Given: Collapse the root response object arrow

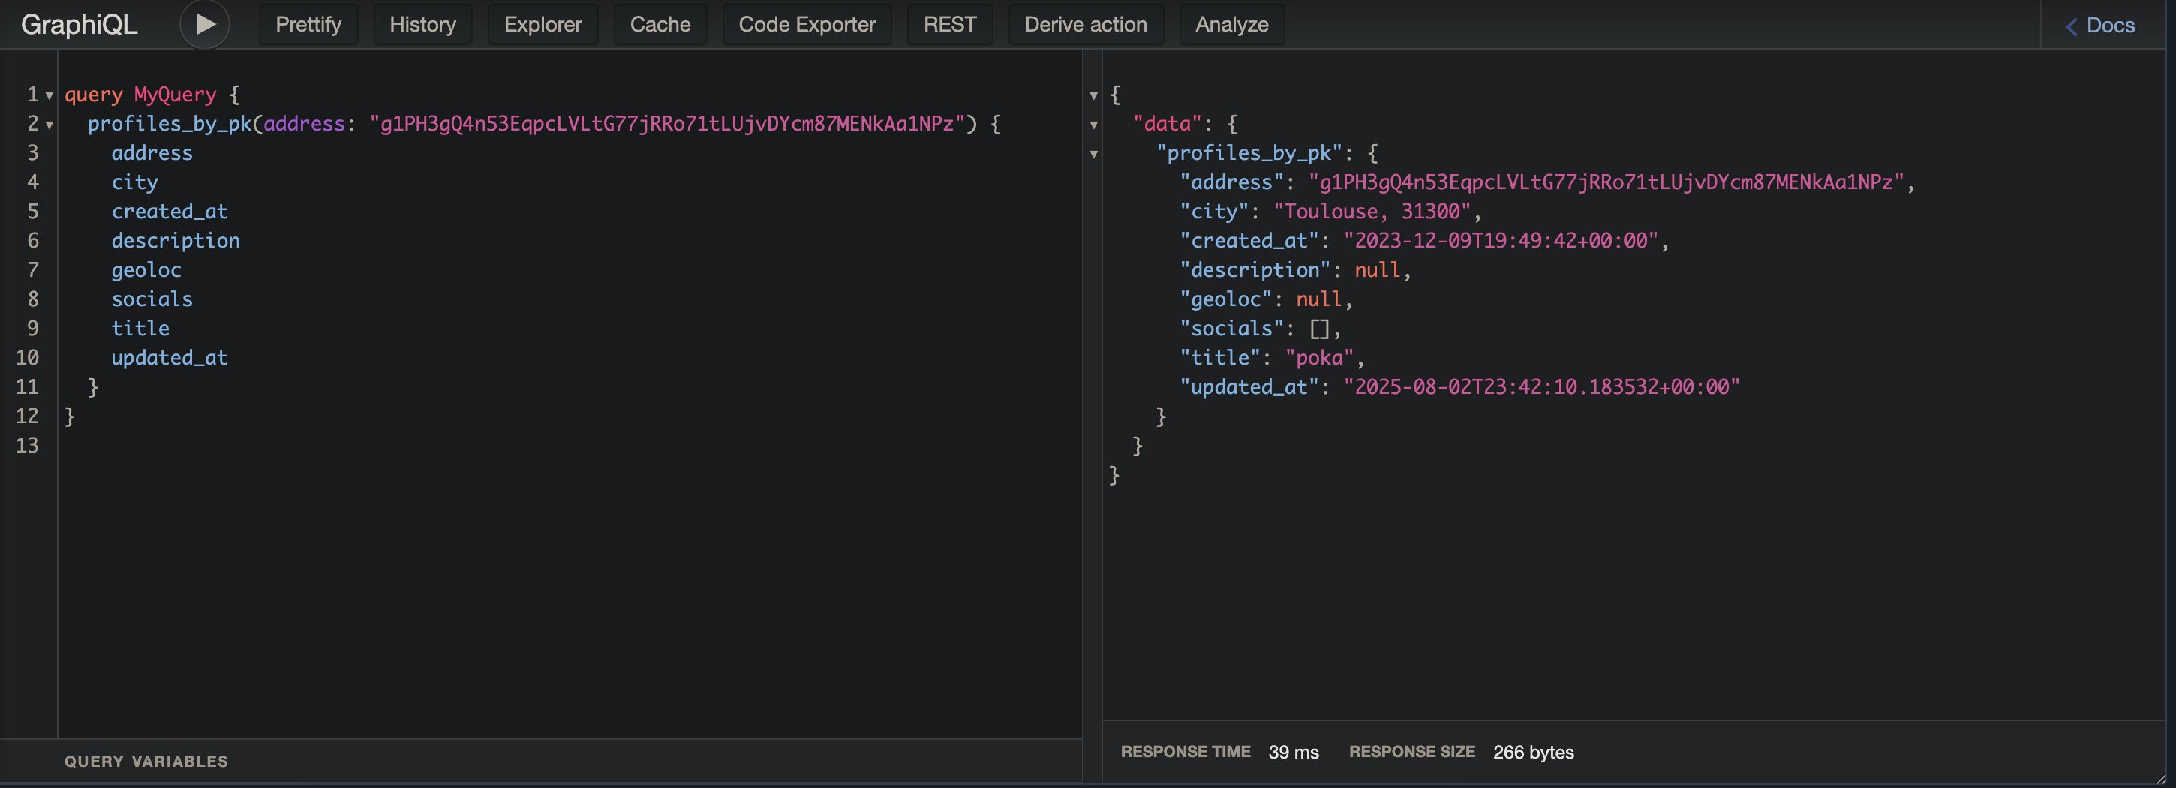Looking at the screenshot, I should tap(1093, 95).
